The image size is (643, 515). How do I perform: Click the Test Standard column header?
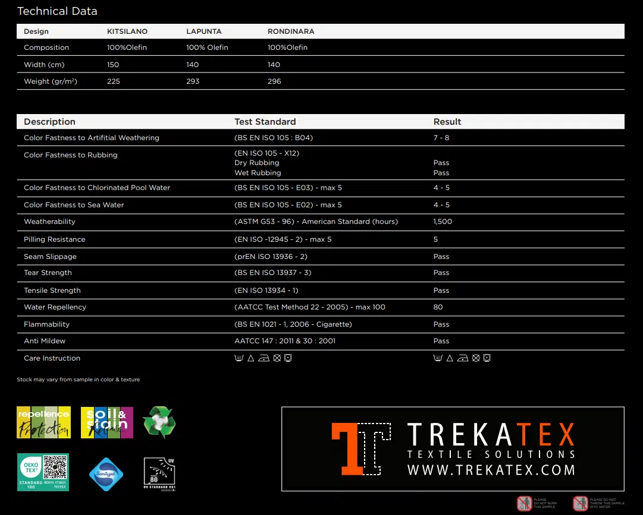265,122
